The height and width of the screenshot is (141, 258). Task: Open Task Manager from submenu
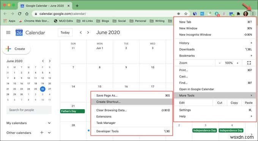(x=132, y=123)
